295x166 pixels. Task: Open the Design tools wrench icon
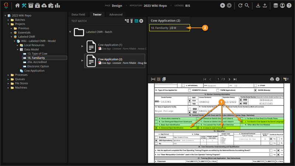[24, 6]
